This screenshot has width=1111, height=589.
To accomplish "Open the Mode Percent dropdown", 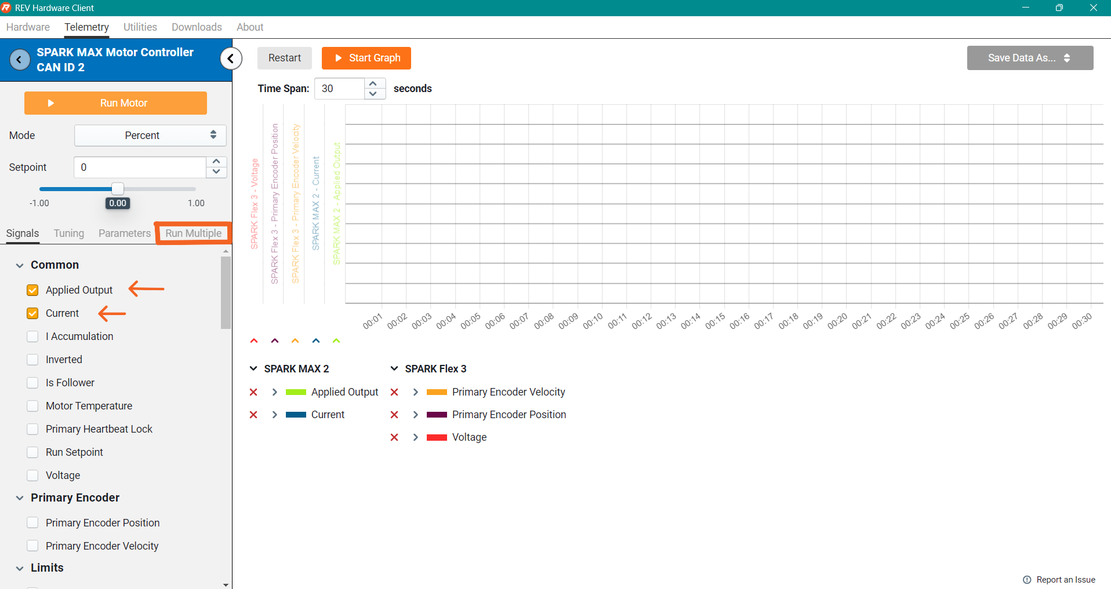I will coord(150,136).
